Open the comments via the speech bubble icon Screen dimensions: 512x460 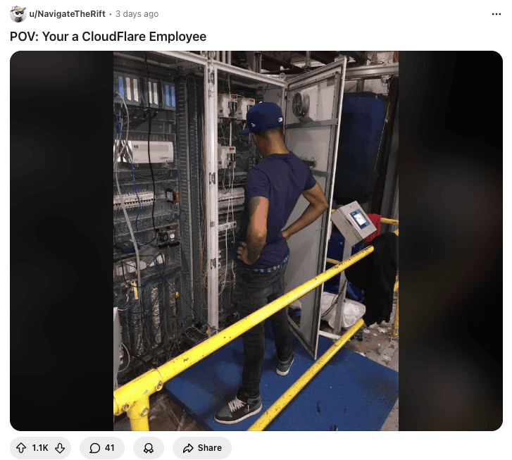(x=94, y=447)
